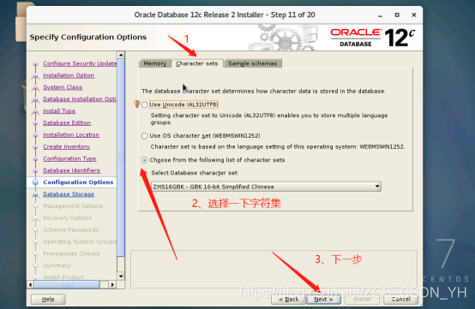Click the steps list vertical scrollbar thumb
Viewport: 475px width, 309px height.
tap(121, 157)
